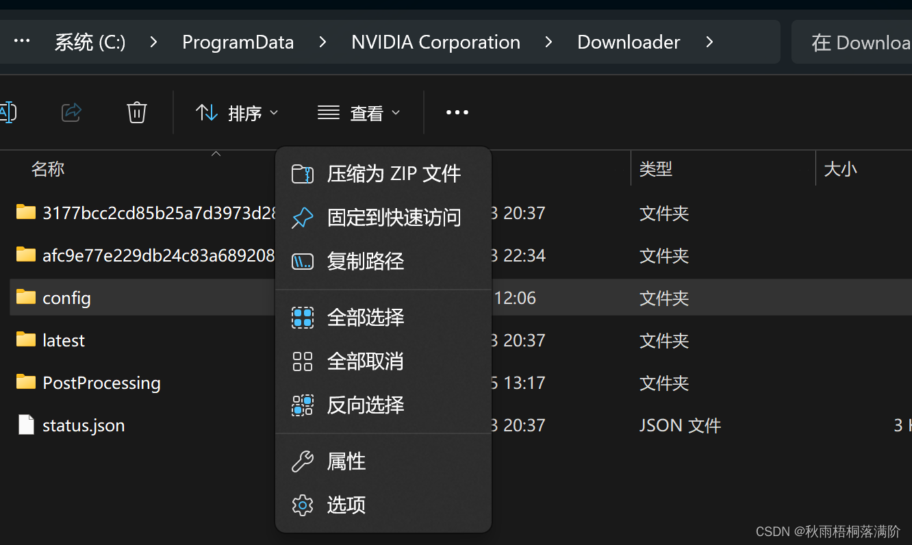The width and height of the screenshot is (912, 545).
Task: Sort by the 类型 column header
Action: pos(655,169)
